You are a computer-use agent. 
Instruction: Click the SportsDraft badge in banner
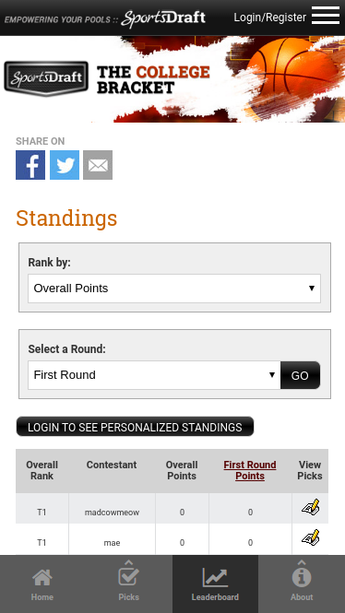(x=46, y=78)
